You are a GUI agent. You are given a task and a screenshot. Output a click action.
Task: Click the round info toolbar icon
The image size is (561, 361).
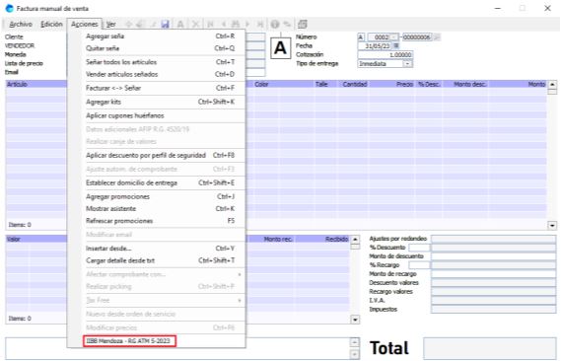(275, 25)
